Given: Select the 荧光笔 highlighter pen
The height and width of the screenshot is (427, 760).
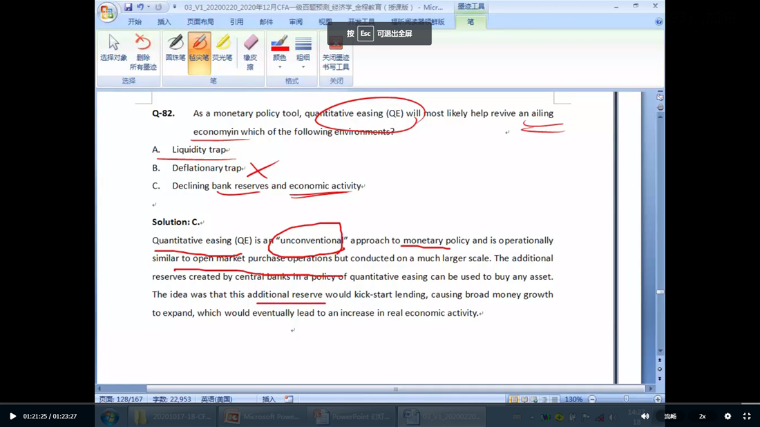Looking at the screenshot, I should coord(222,48).
